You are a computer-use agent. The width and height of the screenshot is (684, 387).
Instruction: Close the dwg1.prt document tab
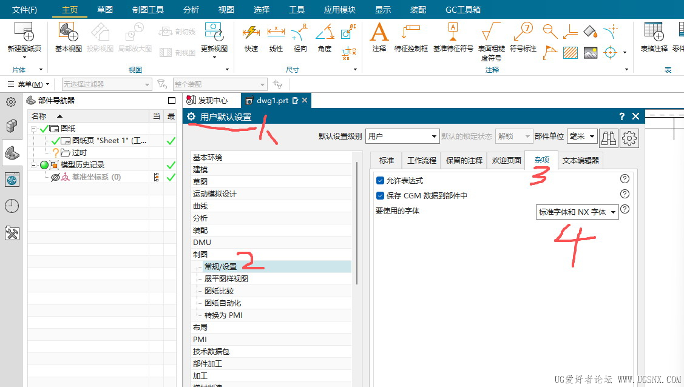[305, 100]
